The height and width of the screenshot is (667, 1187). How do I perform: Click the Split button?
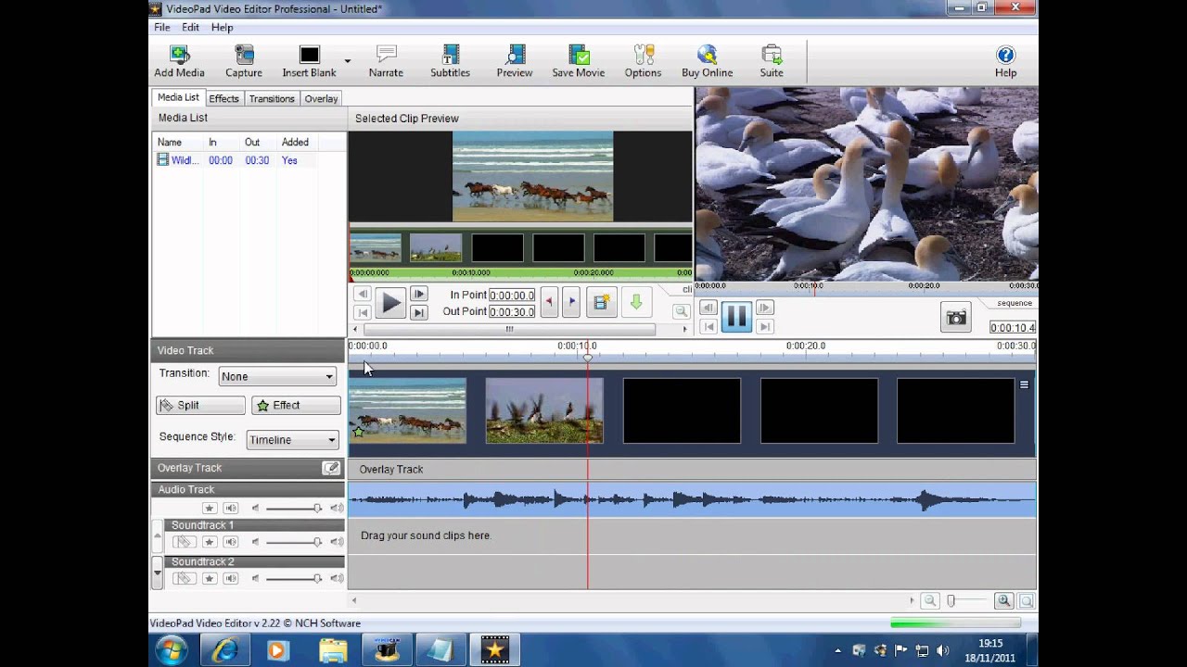200,405
